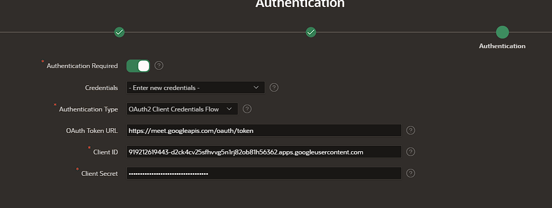This screenshot has height=208, width=552.
Task: Open help for Client ID
Action: [411, 152]
